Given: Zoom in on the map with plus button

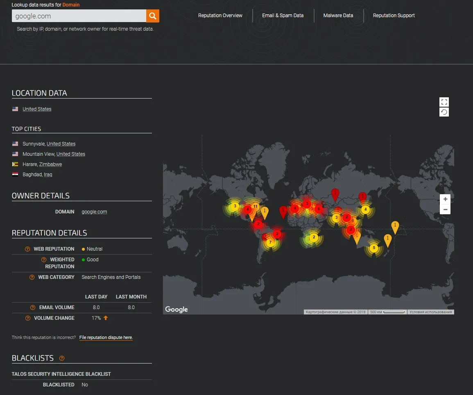Looking at the screenshot, I should pyautogui.click(x=445, y=199).
